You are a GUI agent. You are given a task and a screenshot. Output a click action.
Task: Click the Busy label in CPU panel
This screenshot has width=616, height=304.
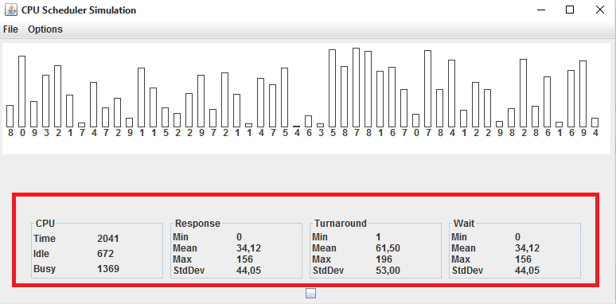pyautogui.click(x=45, y=269)
